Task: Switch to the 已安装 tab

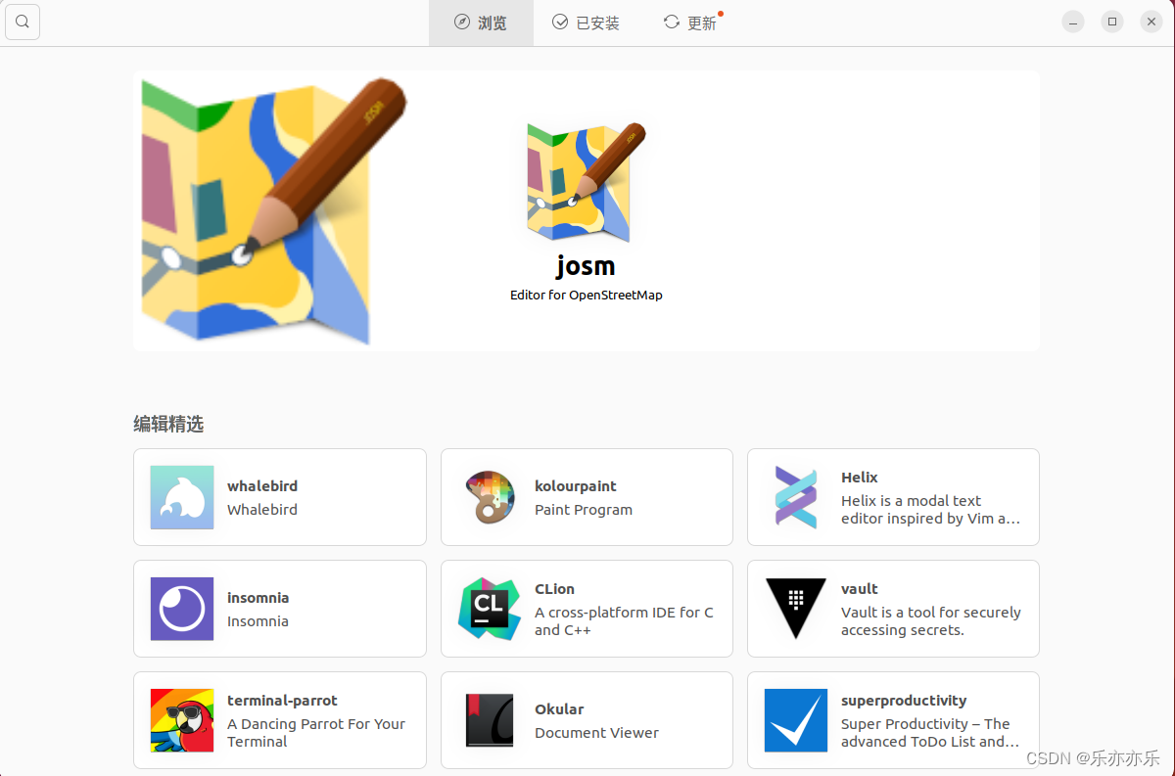Action: (x=586, y=23)
